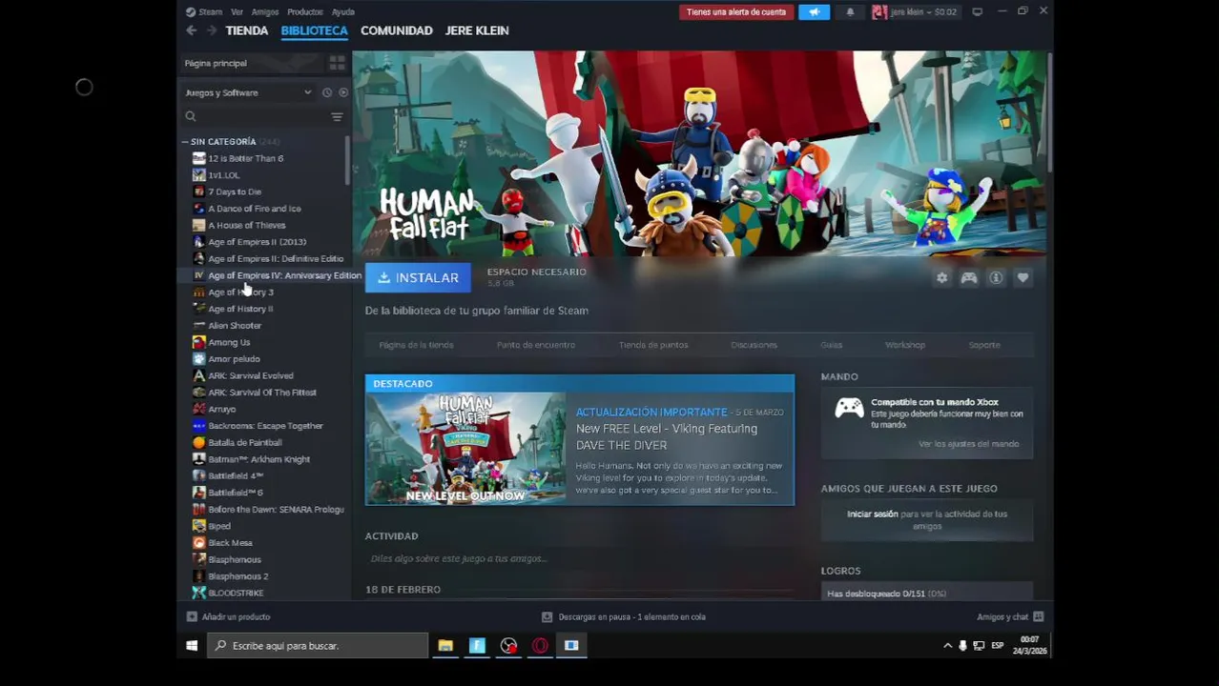
Task: Click Tienes una alerta de cuenta button
Action: point(736,12)
